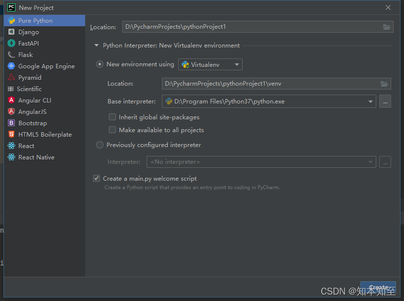Expand the Base interpreter dropdown

click(370, 101)
